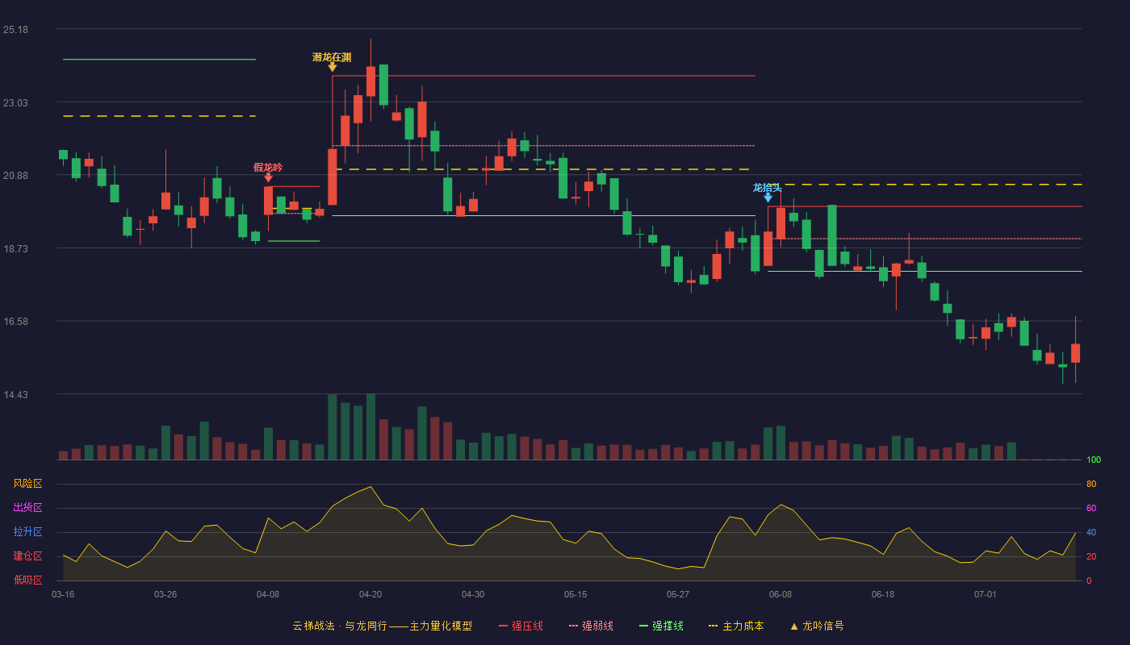
Task: Click the purple 60 indicator scale label
Action: tap(1091, 508)
